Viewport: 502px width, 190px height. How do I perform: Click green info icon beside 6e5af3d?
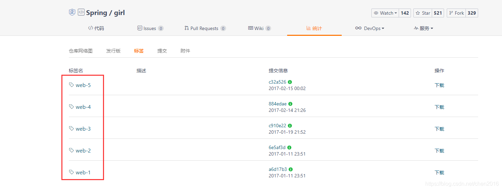point(289,148)
